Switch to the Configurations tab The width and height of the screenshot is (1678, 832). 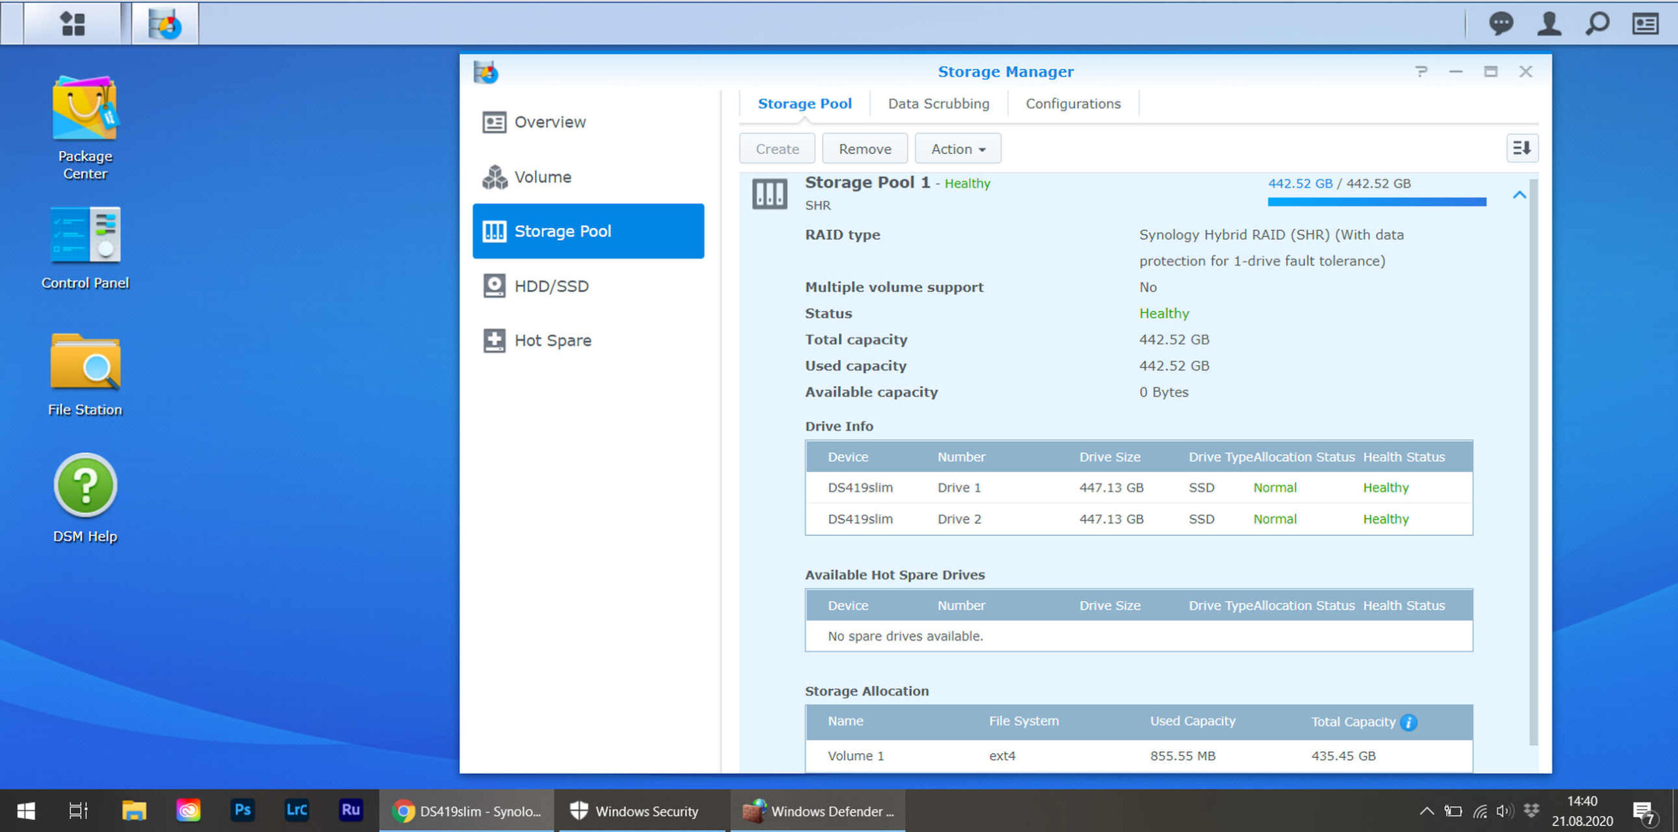point(1072,104)
